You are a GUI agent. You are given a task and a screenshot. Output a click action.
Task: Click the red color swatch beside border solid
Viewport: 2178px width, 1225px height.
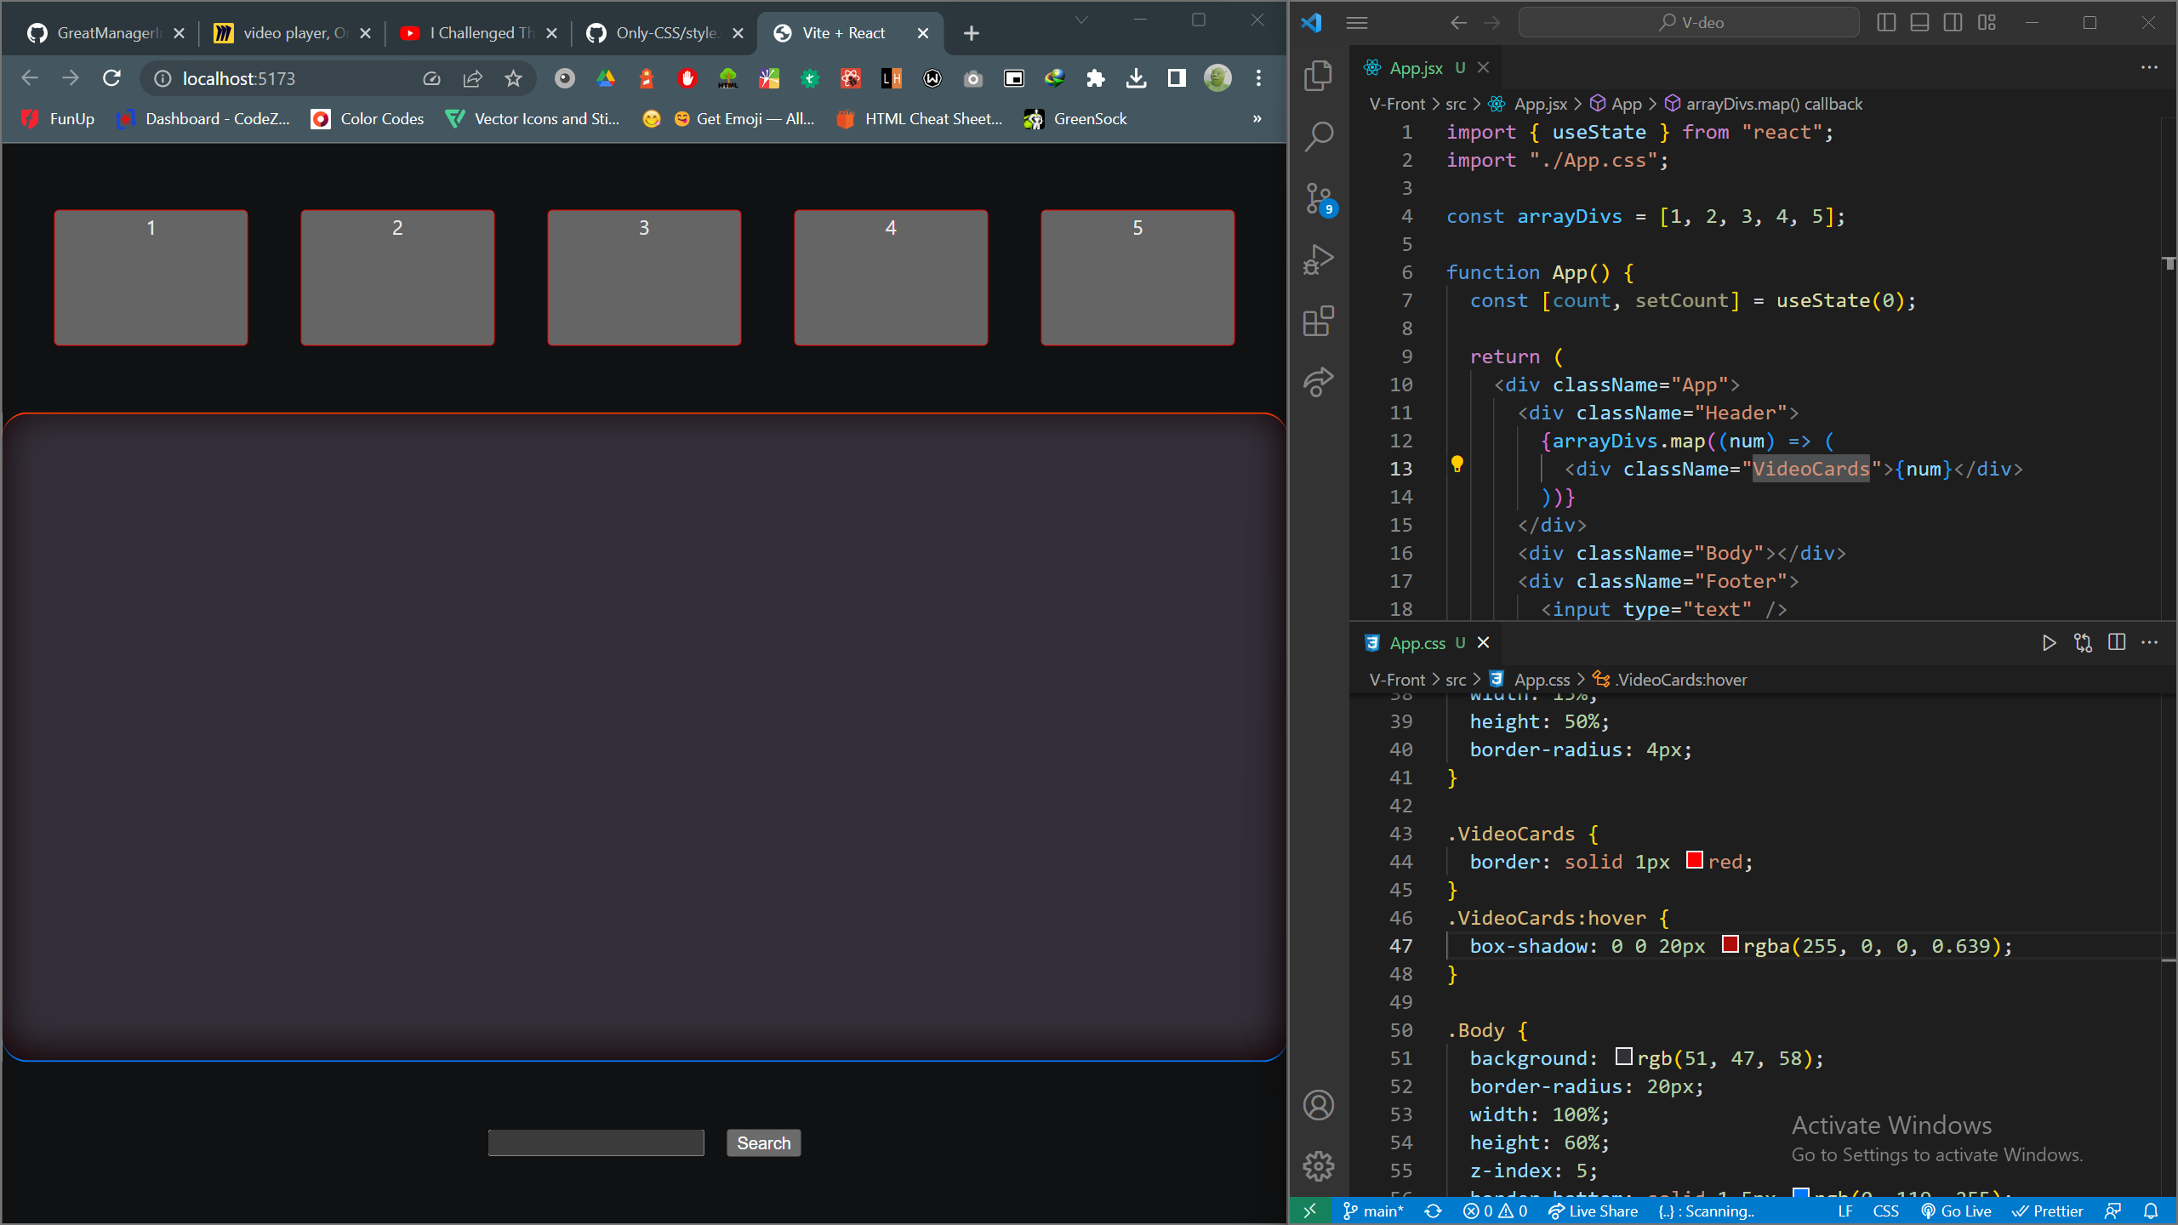point(1694,860)
